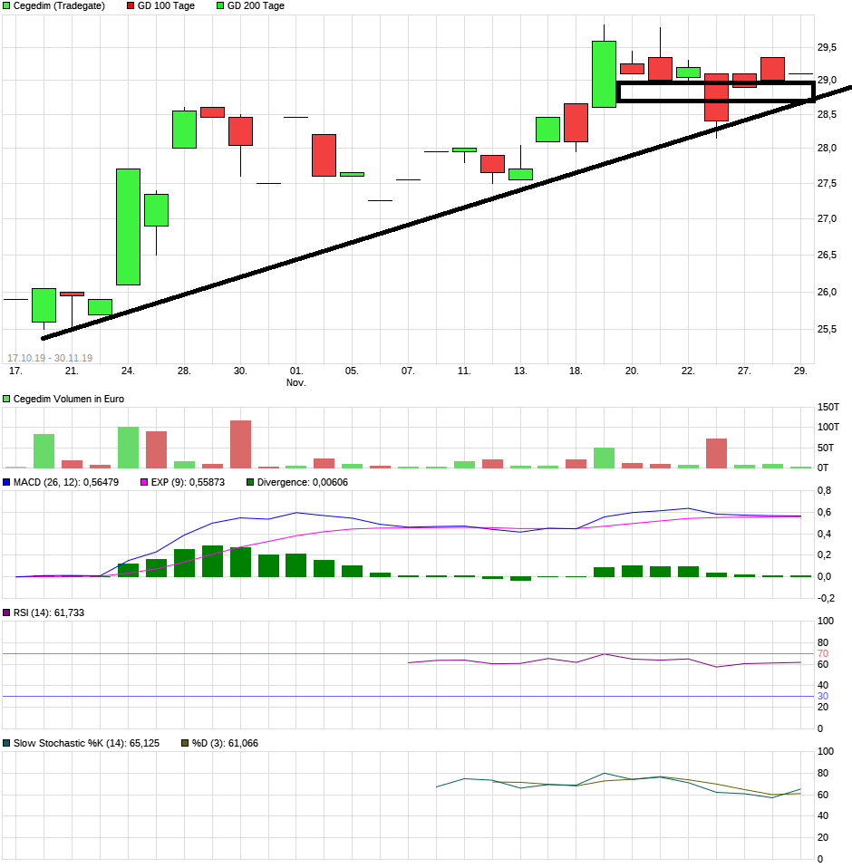This screenshot has width=852, height=868.
Task: Click the teal Slow Stochastic %K swatch
Action: [x=6, y=744]
